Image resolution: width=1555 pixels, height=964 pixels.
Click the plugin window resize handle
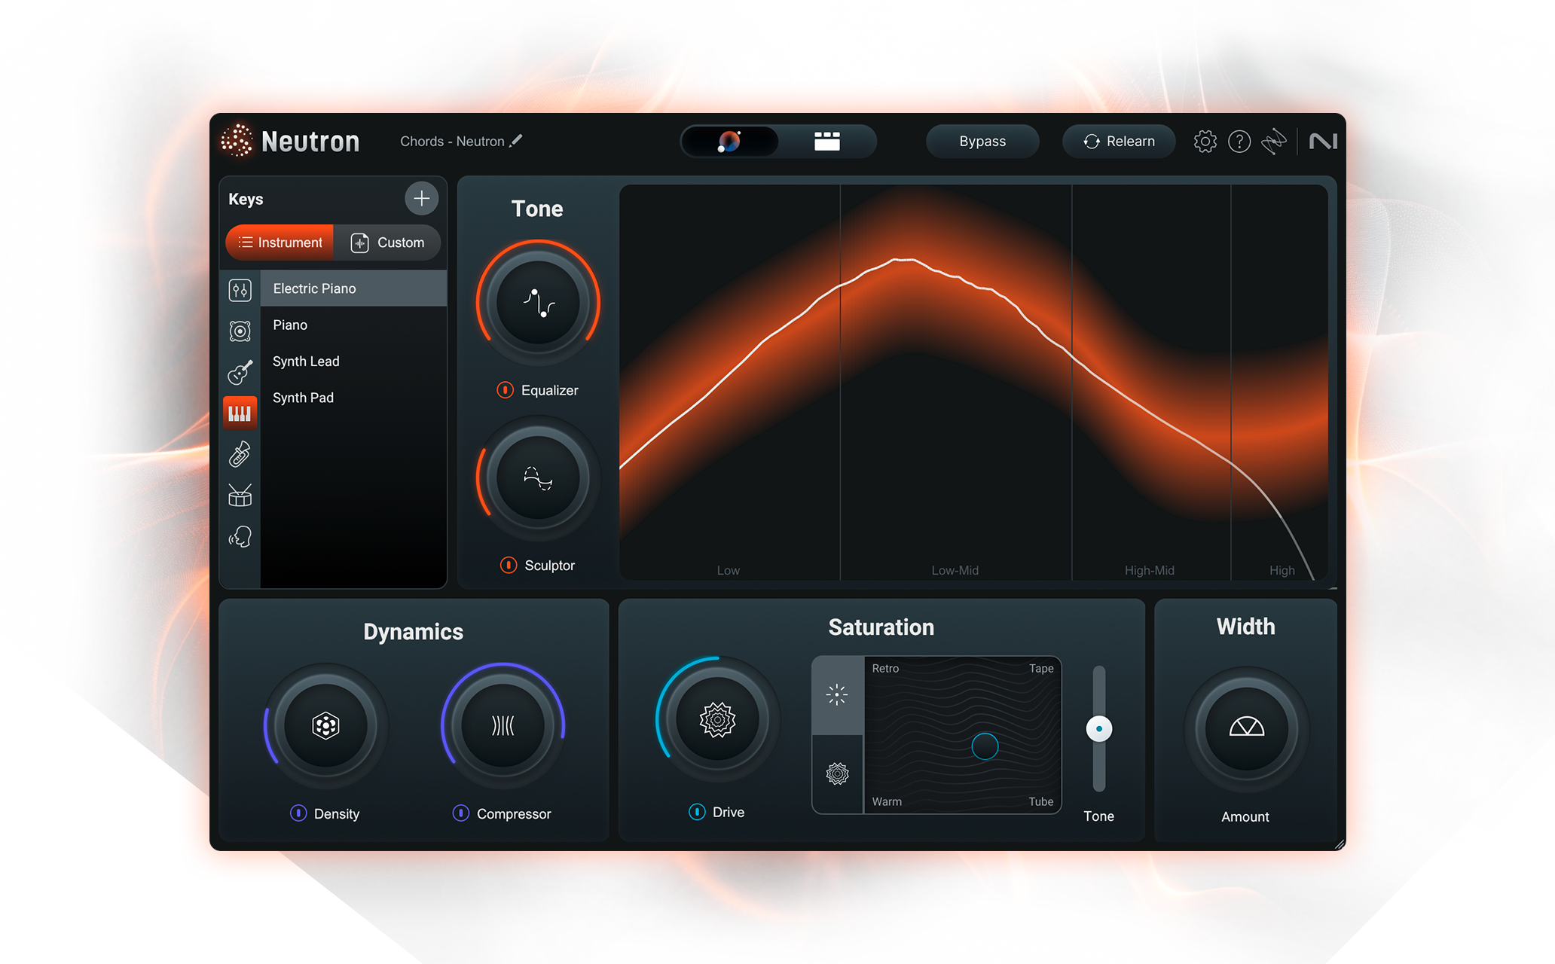click(x=1339, y=844)
